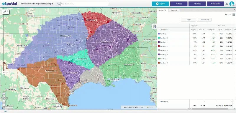This screenshot has height=113, width=236.
Task: Click the Territory 4 red color swatch
Action: (159, 46)
